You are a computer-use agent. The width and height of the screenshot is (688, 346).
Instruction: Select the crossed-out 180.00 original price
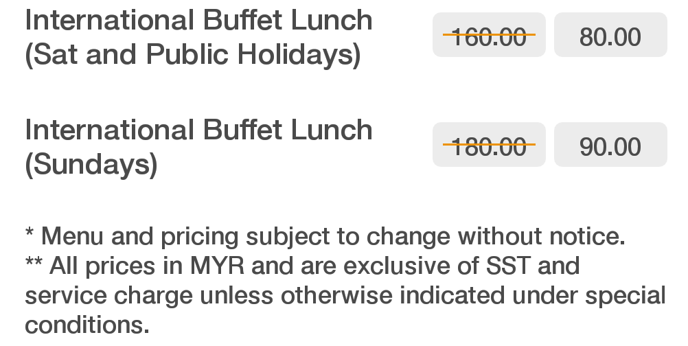tap(489, 146)
